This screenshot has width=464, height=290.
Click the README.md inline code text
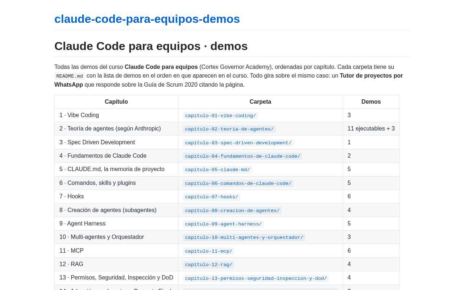(x=70, y=76)
